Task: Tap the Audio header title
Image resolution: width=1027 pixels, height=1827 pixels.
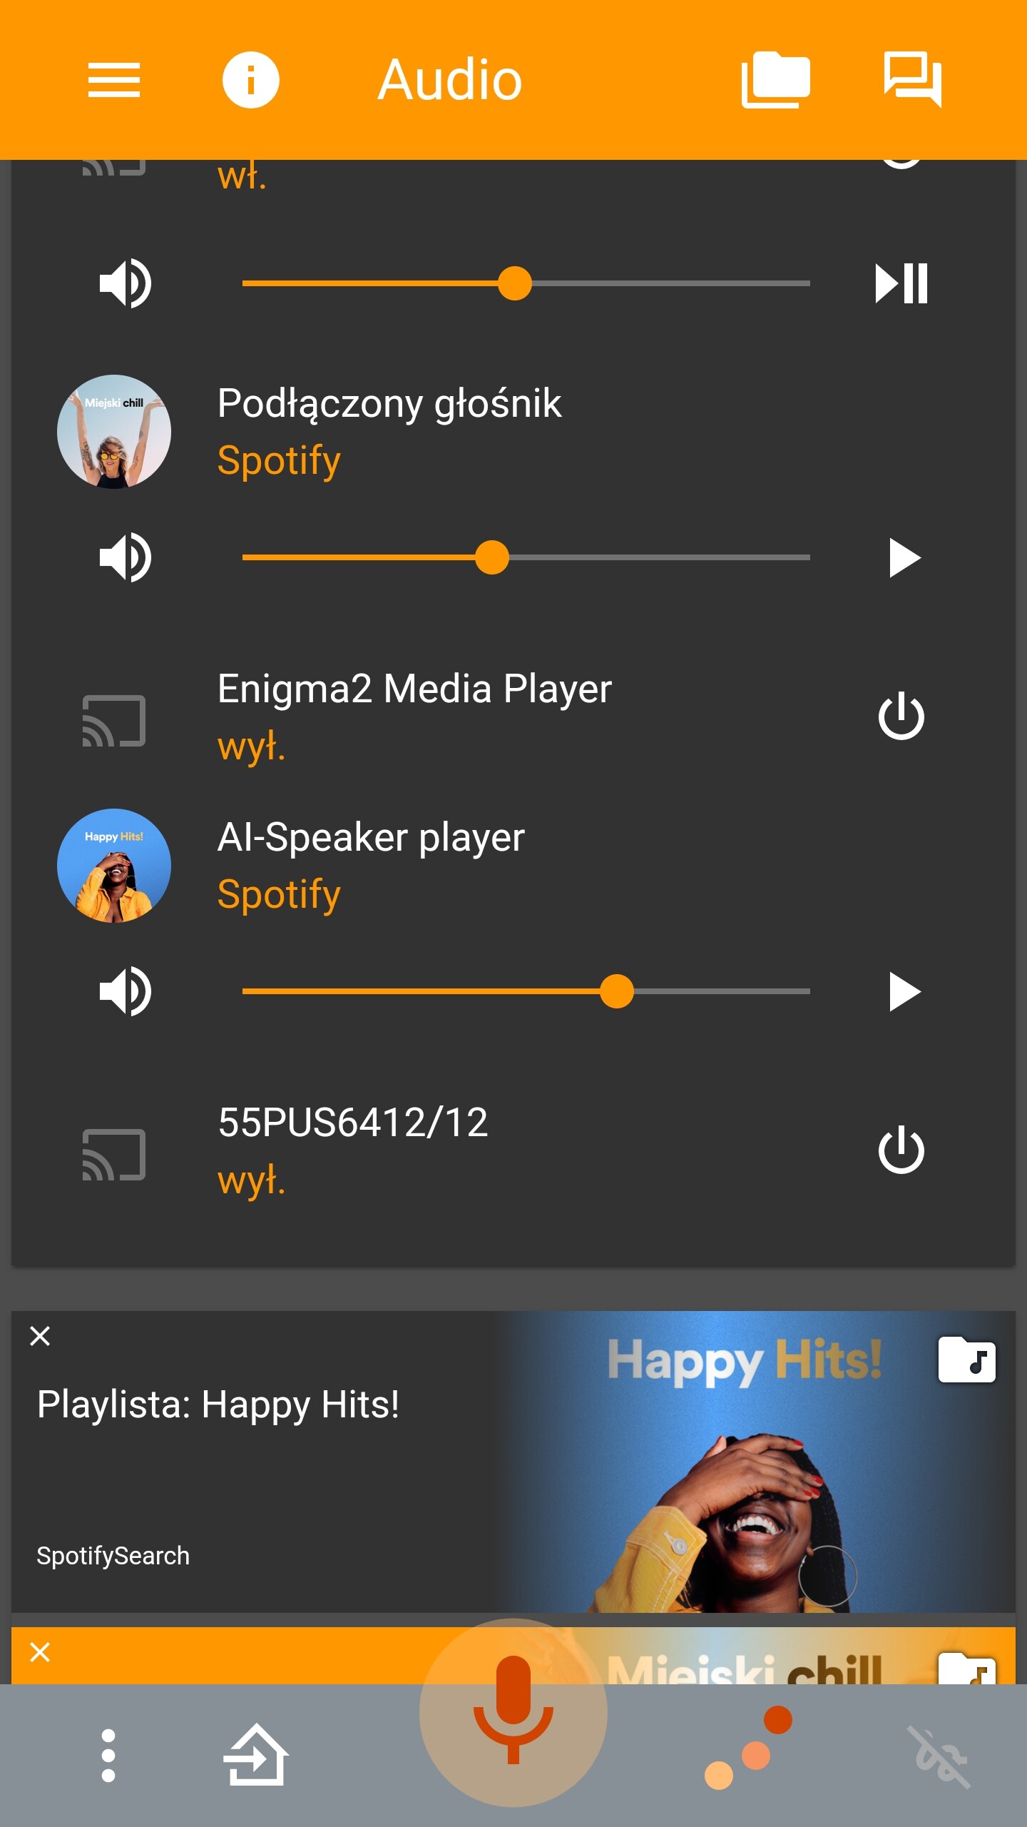Action: click(x=449, y=79)
